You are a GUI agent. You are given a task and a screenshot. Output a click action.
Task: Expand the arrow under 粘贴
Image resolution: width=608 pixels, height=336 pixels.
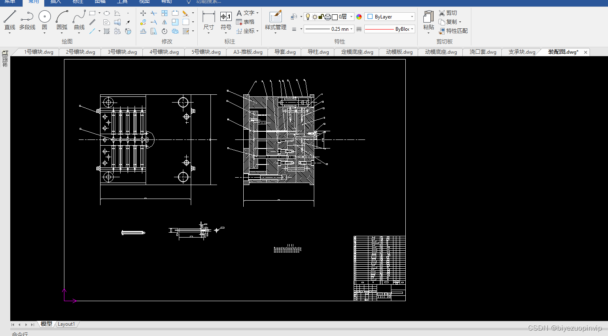pos(428,33)
